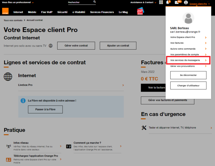Image resolution: width=215 pixels, height=166 pixels.
Task: Select Suivre votre commande entry
Action: click(188, 49)
